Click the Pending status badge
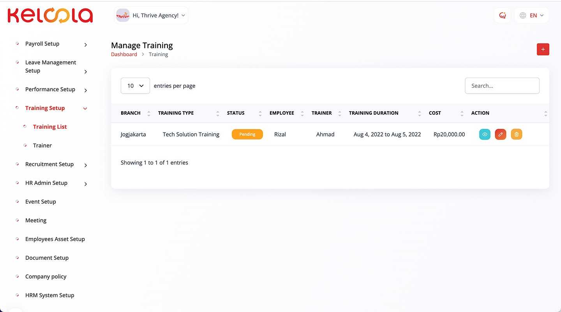 pyautogui.click(x=247, y=134)
